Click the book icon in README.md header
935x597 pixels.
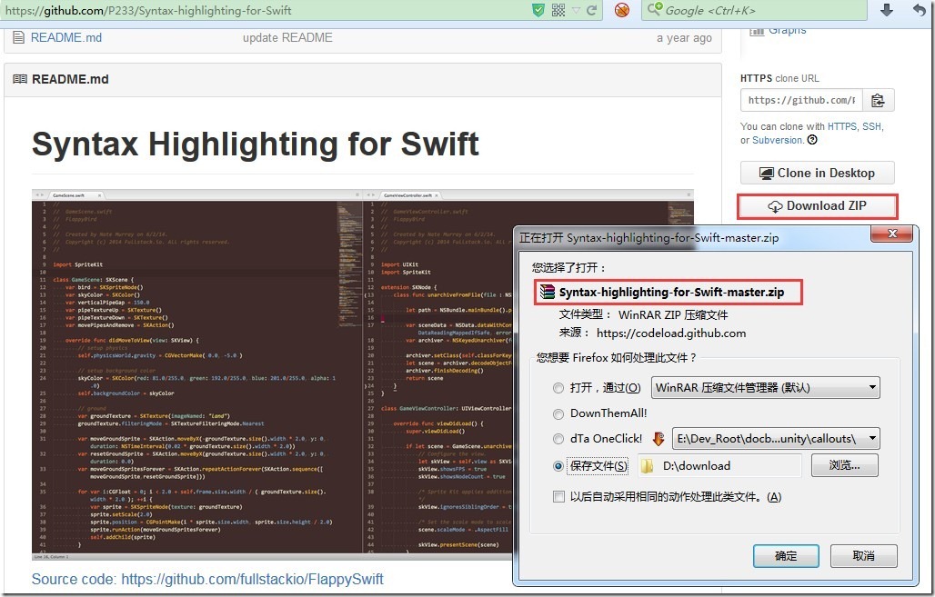(20, 79)
